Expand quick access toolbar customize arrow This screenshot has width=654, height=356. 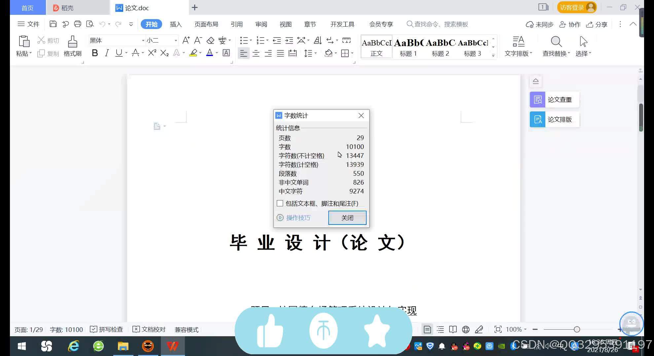[131, 24]
